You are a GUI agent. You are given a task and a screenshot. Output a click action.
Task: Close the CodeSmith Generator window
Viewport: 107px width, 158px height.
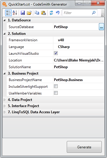point(98,3)
